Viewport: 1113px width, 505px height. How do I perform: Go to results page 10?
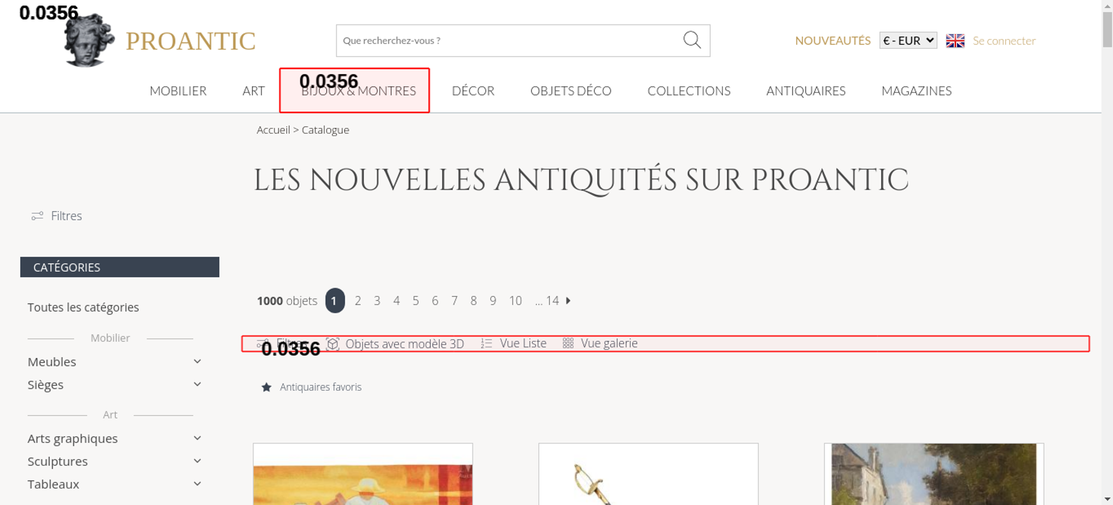pos(515,301)
